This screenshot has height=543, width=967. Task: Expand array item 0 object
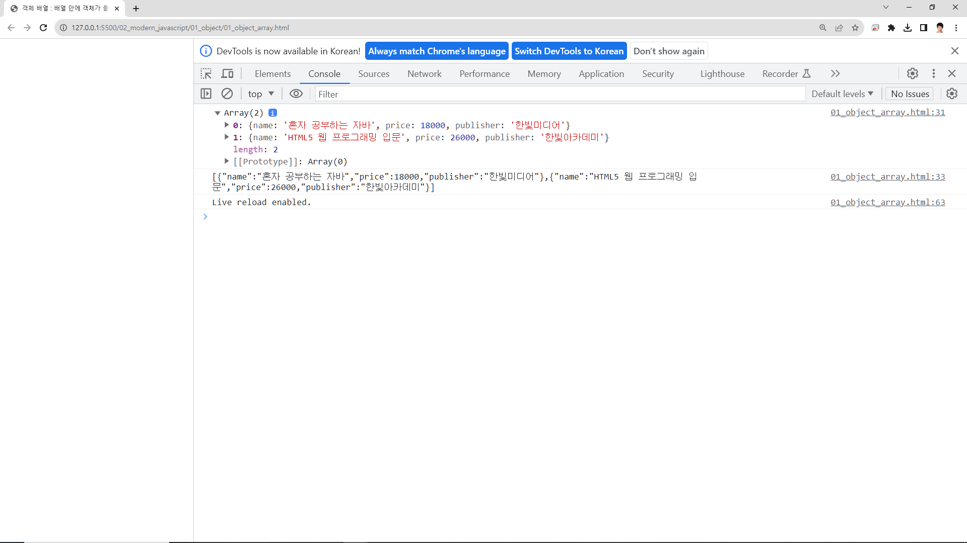click(x=227, y=125)
